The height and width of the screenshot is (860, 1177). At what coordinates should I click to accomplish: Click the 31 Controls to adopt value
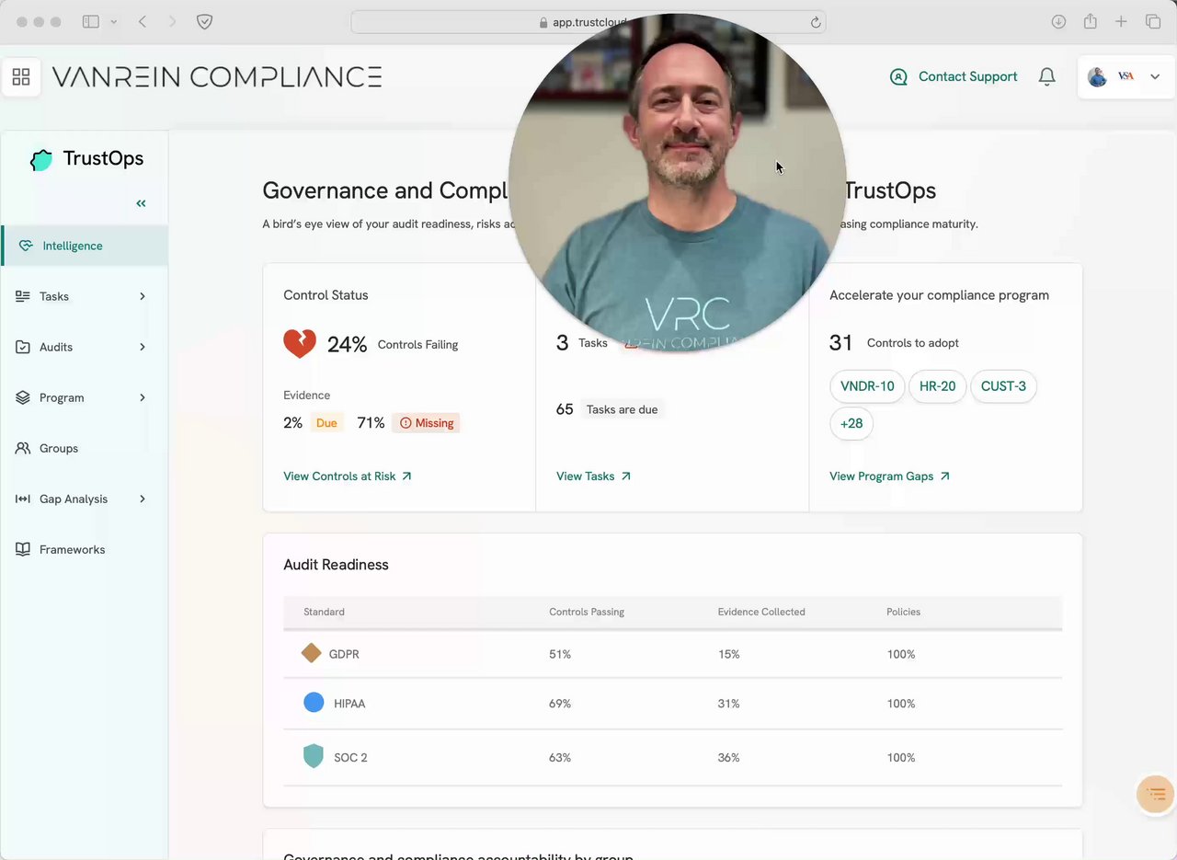[x=841, y=343]
